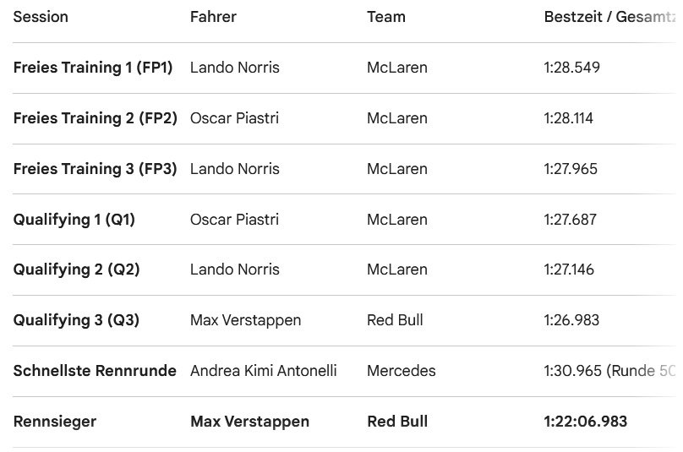Select the 1:30.965 fastest lap cell
Viewport: 683px width, 452px height.
click(609, 371)
